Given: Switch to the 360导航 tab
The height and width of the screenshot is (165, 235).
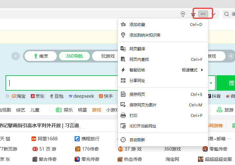Looking at the screenshot, I should (74, 56).
